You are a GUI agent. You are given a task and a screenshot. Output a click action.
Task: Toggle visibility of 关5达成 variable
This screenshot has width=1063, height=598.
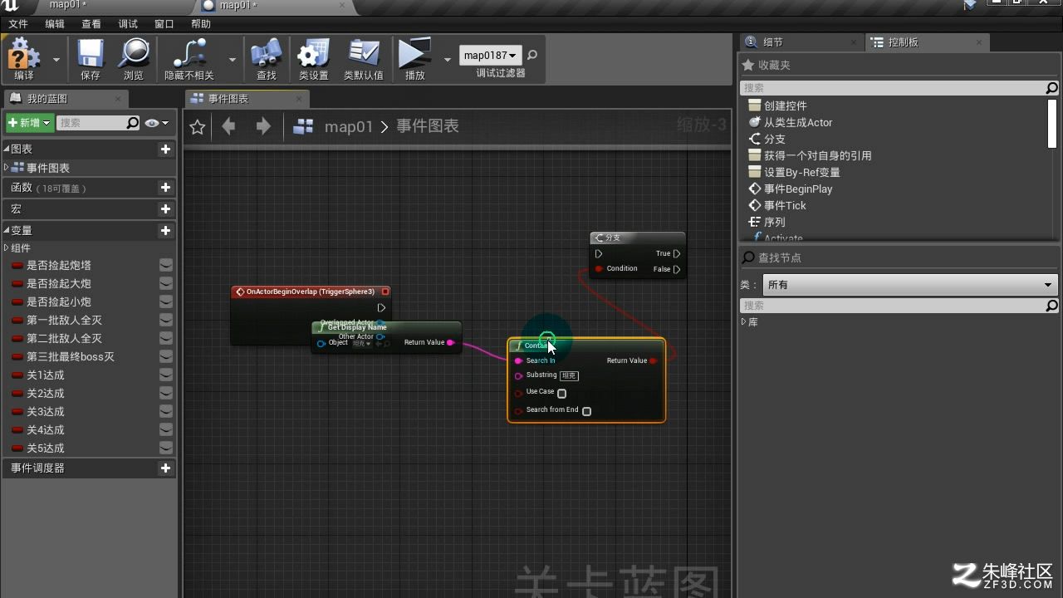[x=166, y=448]
